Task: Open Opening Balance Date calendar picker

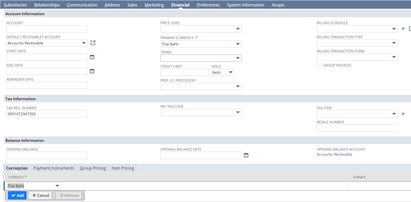Action: [x=246, y=155]
